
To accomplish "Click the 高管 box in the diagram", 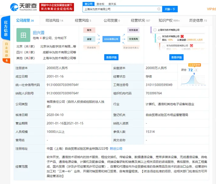I will coord(89,39).
